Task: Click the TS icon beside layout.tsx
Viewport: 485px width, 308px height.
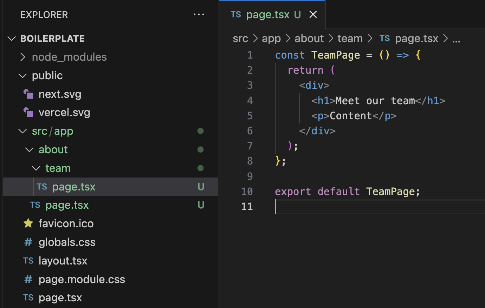Action: [28, 261]
